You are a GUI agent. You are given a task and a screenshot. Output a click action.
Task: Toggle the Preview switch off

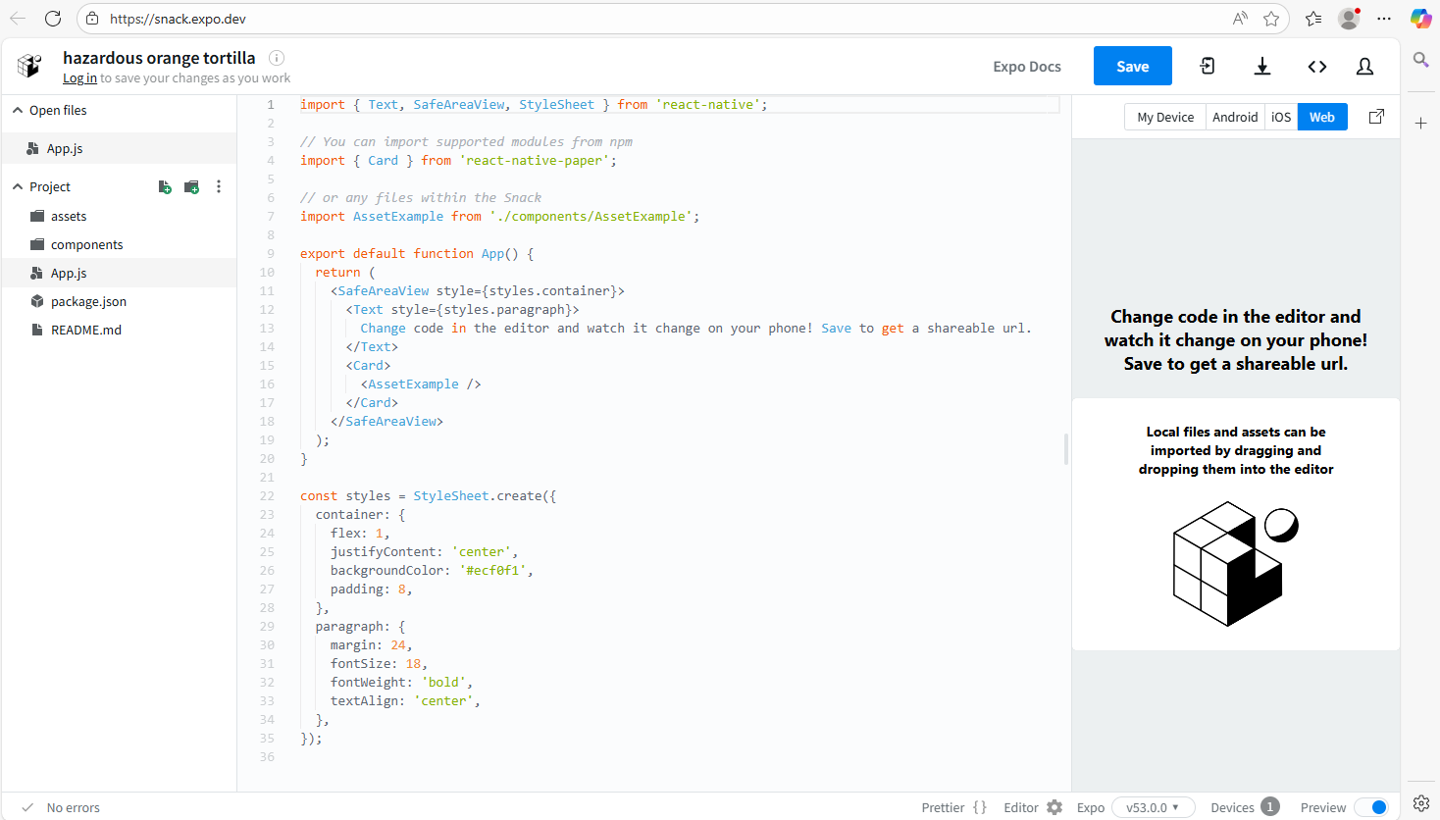[1371, 807]
